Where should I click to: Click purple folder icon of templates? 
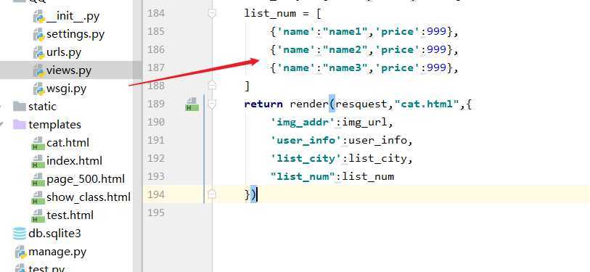coord(19,125)
